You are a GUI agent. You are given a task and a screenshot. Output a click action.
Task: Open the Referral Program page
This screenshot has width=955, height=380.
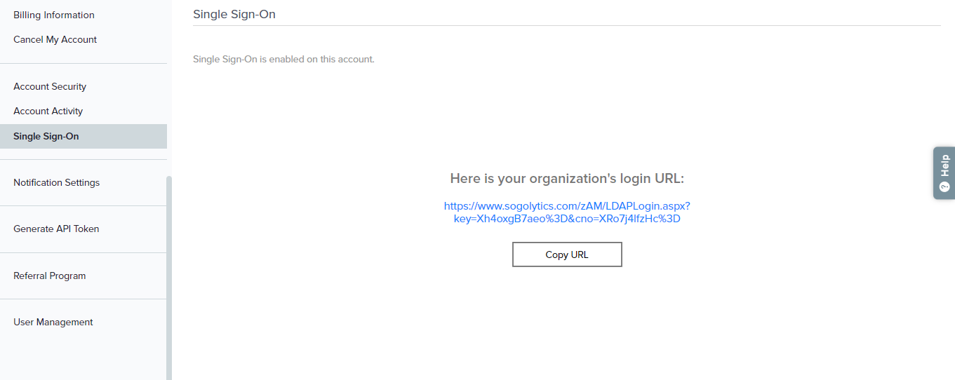pos(50,276)
